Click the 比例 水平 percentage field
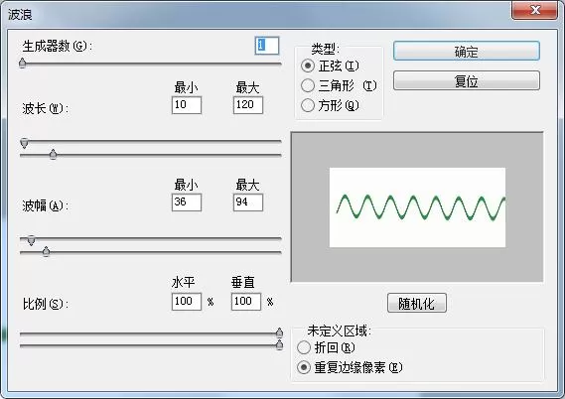The width and height of the screenshot is (565, 399). click(187, 302)
